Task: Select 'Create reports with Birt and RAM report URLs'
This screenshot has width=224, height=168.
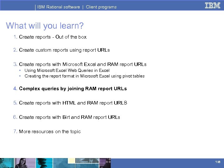Action: pyautogui.click(x=69, y=117)
